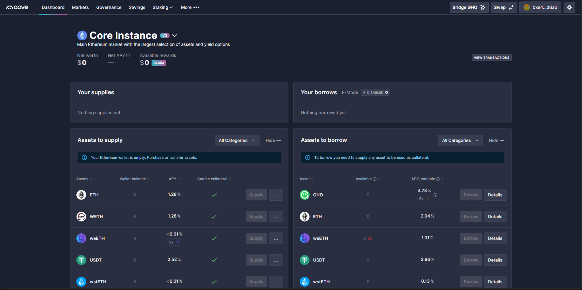The image size is (582, 290).
Task: Open the Staking dropdown menu
Action: point(163,7)
